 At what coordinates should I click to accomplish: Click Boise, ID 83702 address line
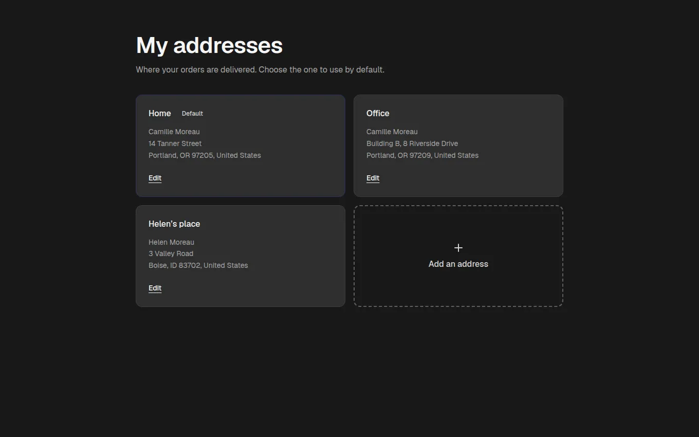(x=198, y=265)
